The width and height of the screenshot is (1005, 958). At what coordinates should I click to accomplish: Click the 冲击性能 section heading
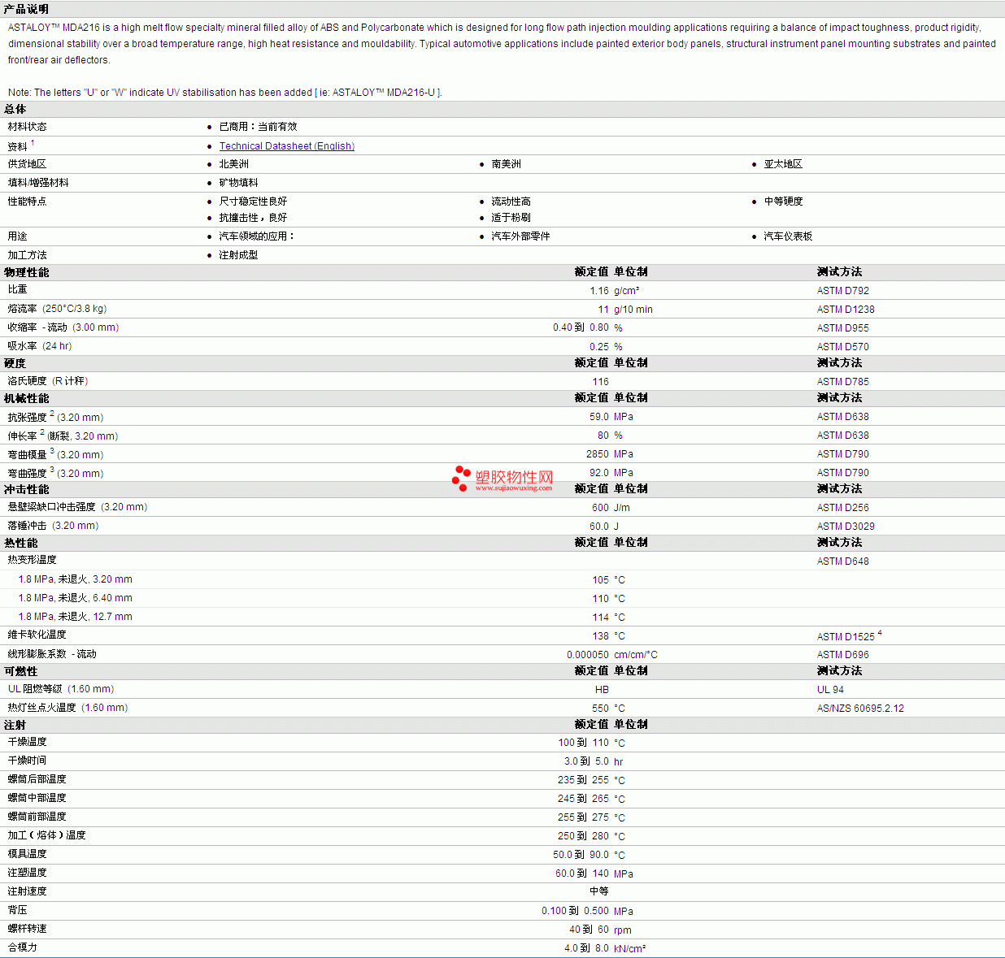[26, 489]
